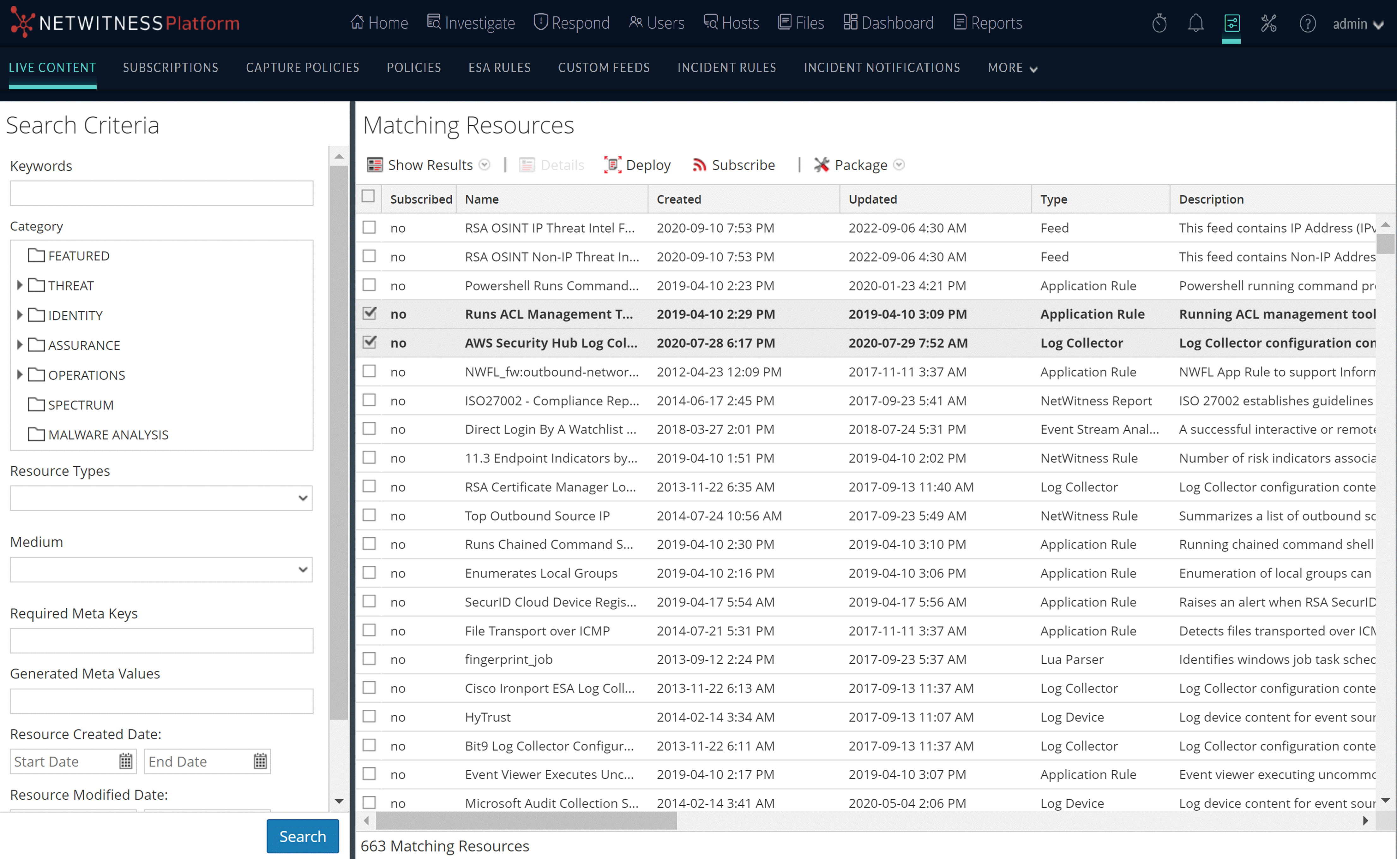The height and width of the screenshot is (859, 1397).
Task: Click the Deploy toolbar icon
Action: tap(612, 165)
